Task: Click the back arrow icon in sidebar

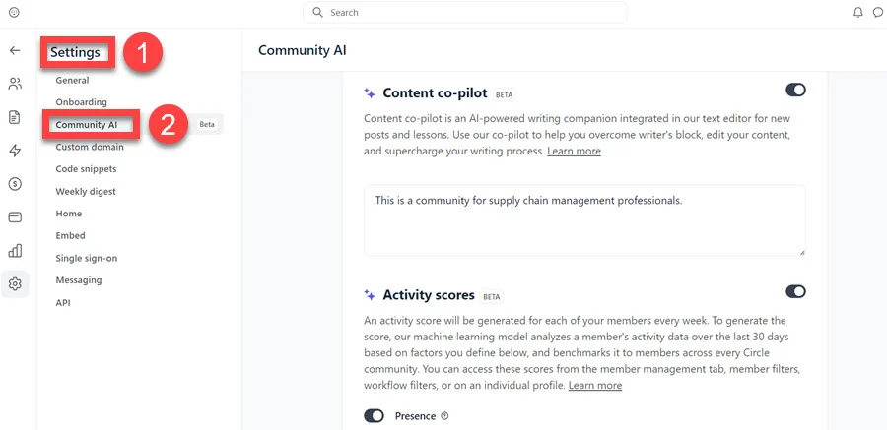Action: coord(15,50)
